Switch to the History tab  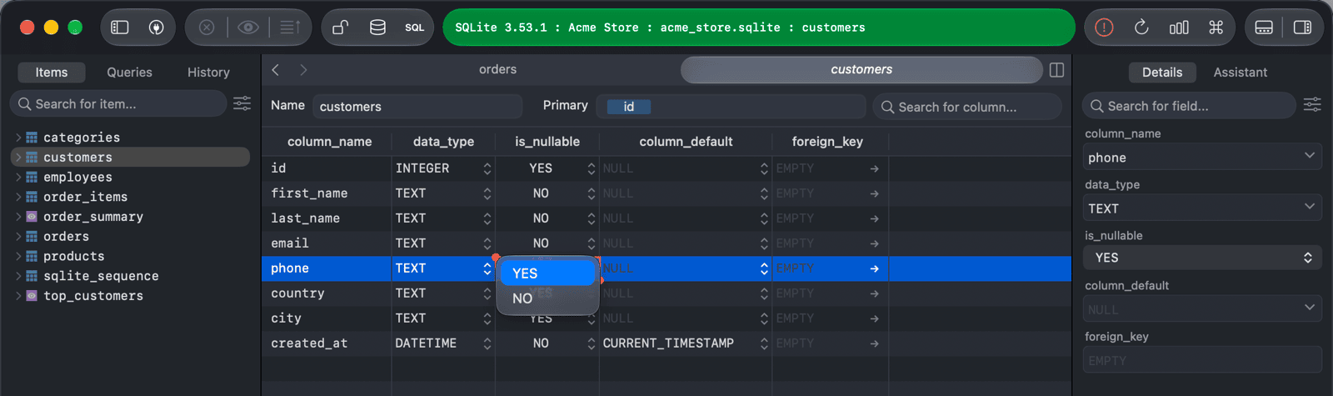tap(208, 73)
